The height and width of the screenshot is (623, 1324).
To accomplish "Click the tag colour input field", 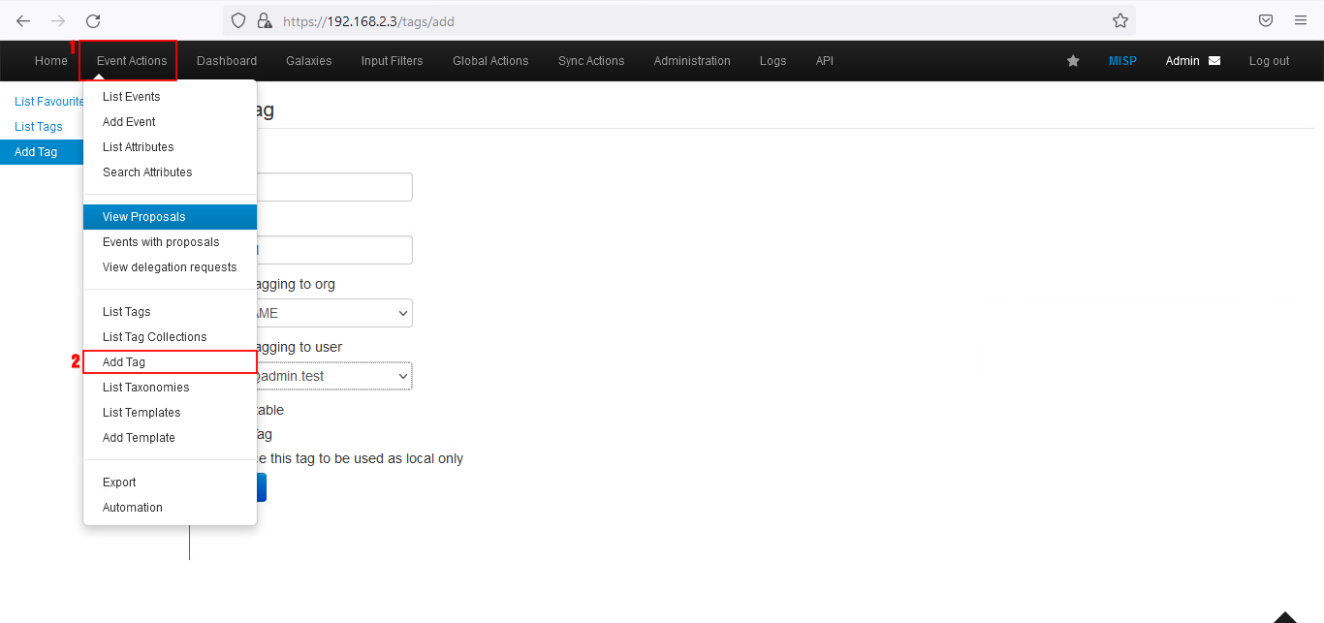I will point(334,250).
